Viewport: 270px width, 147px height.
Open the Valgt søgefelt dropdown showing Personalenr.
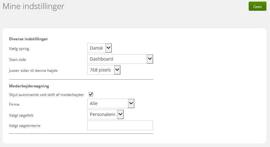pos(105,114)
